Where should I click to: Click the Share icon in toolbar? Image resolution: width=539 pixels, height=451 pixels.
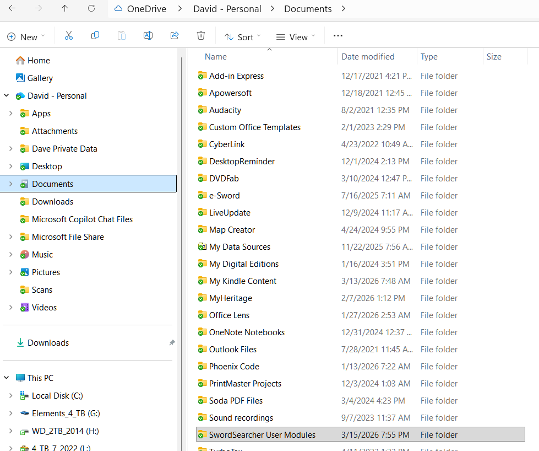point(175,35)
